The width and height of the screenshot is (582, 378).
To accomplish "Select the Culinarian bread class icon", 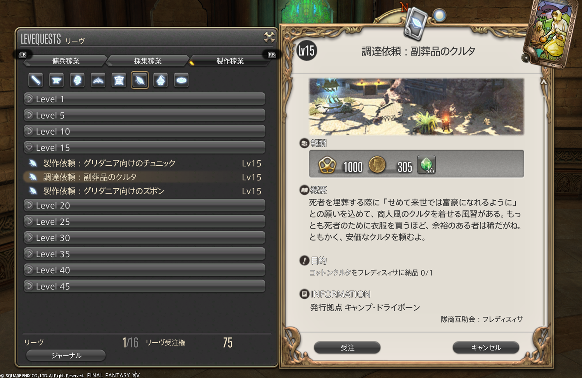I will pyautogui.click(x=182, y=80).
